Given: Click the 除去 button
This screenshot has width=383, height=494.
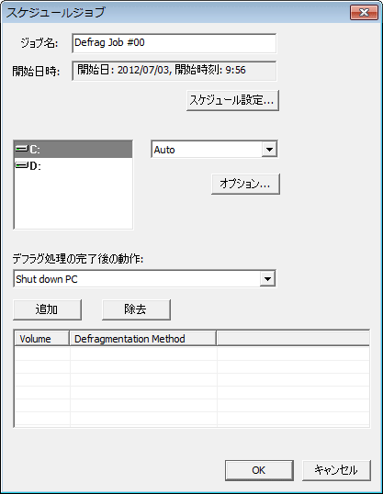Looking at the screenshot, I should 136,309.
